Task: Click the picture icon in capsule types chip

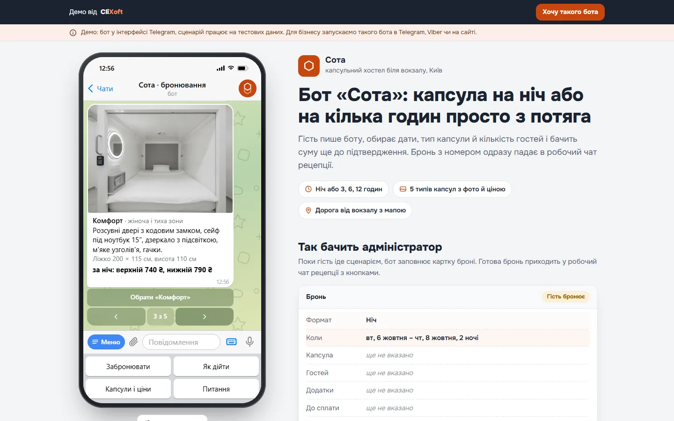Action: coord(403,189)
